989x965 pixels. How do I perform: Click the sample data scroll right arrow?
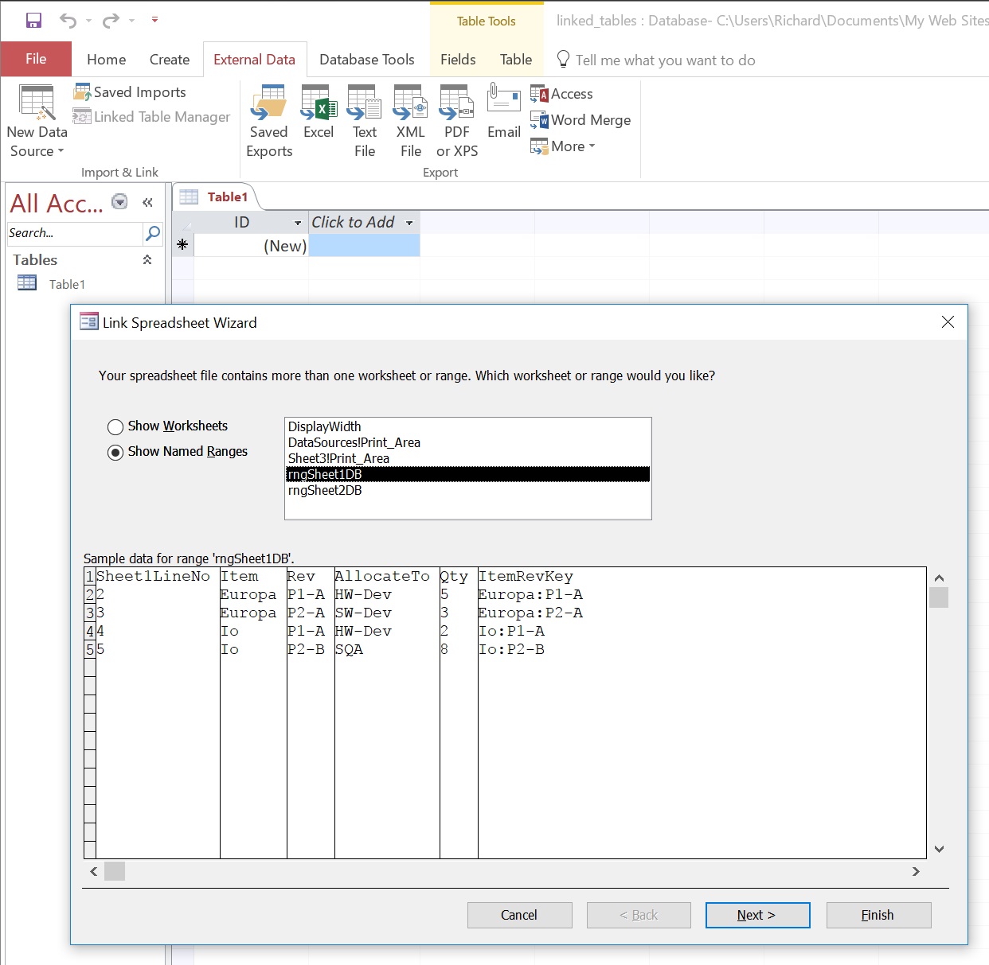[916, 872]
